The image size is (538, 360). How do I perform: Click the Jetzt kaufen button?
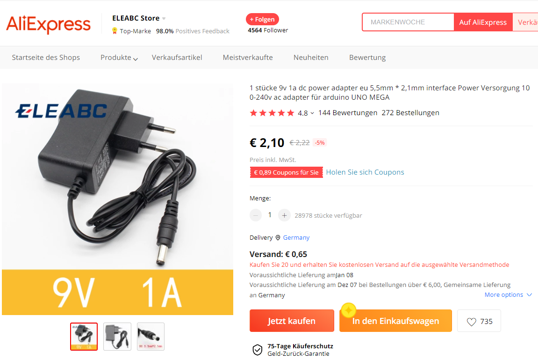tap(292, 321)
